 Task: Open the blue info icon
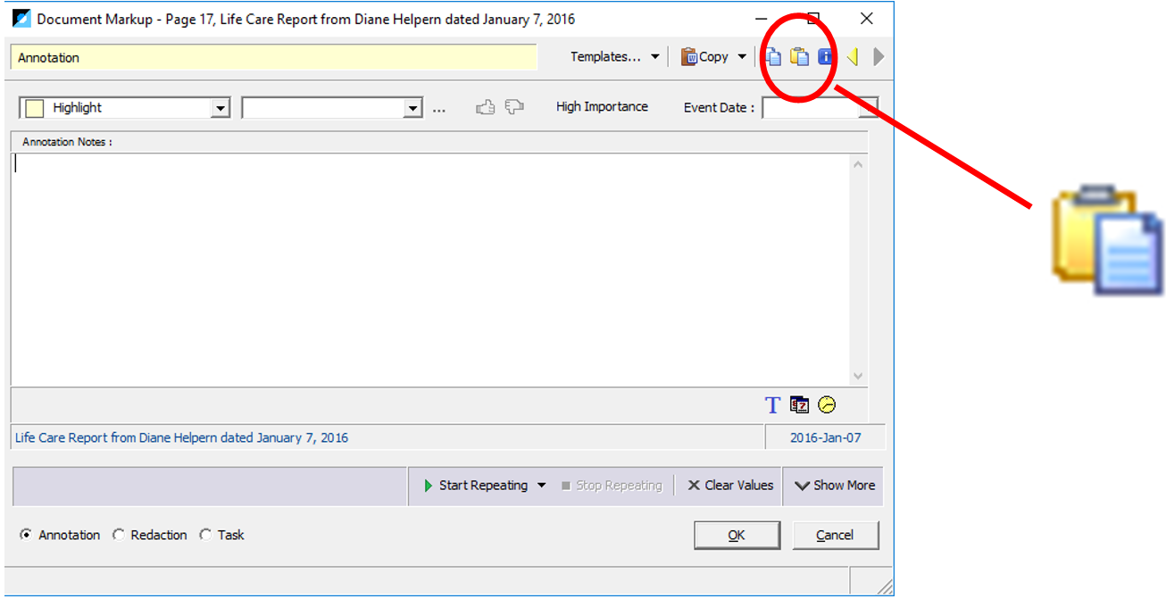(x=825, y=57)
